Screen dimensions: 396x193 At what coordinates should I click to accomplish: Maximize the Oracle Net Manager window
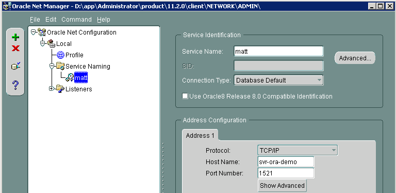[381, 6]
